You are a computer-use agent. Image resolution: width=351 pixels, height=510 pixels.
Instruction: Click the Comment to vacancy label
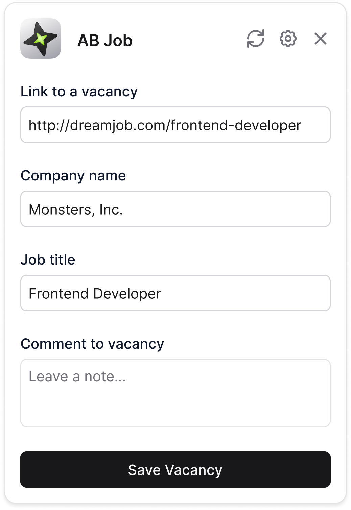pyautogui.click(x=92, y=344)
